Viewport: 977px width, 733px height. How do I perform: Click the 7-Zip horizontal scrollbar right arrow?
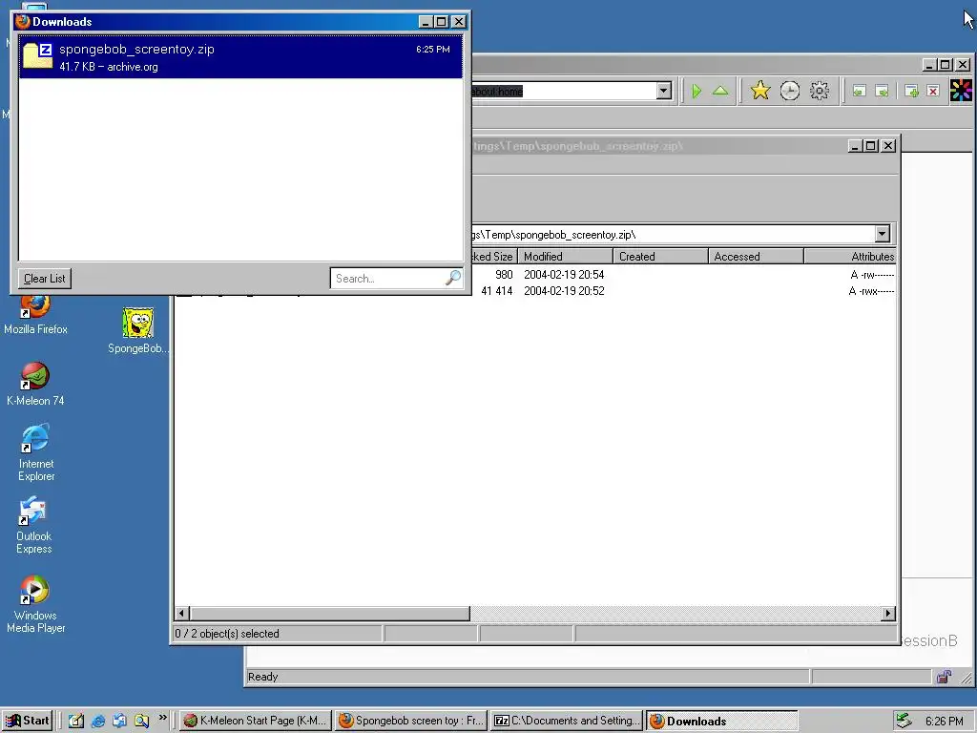coord(888,614)
